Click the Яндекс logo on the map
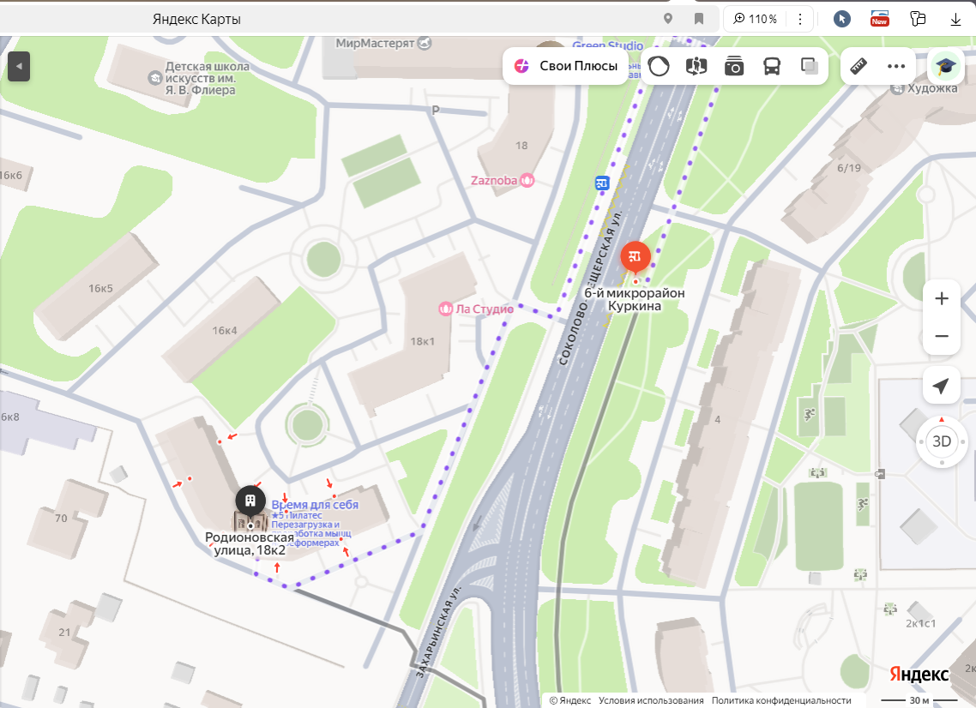 [919, 675]
